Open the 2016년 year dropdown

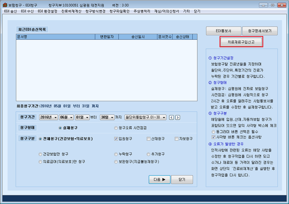click(x=48, y=117)
